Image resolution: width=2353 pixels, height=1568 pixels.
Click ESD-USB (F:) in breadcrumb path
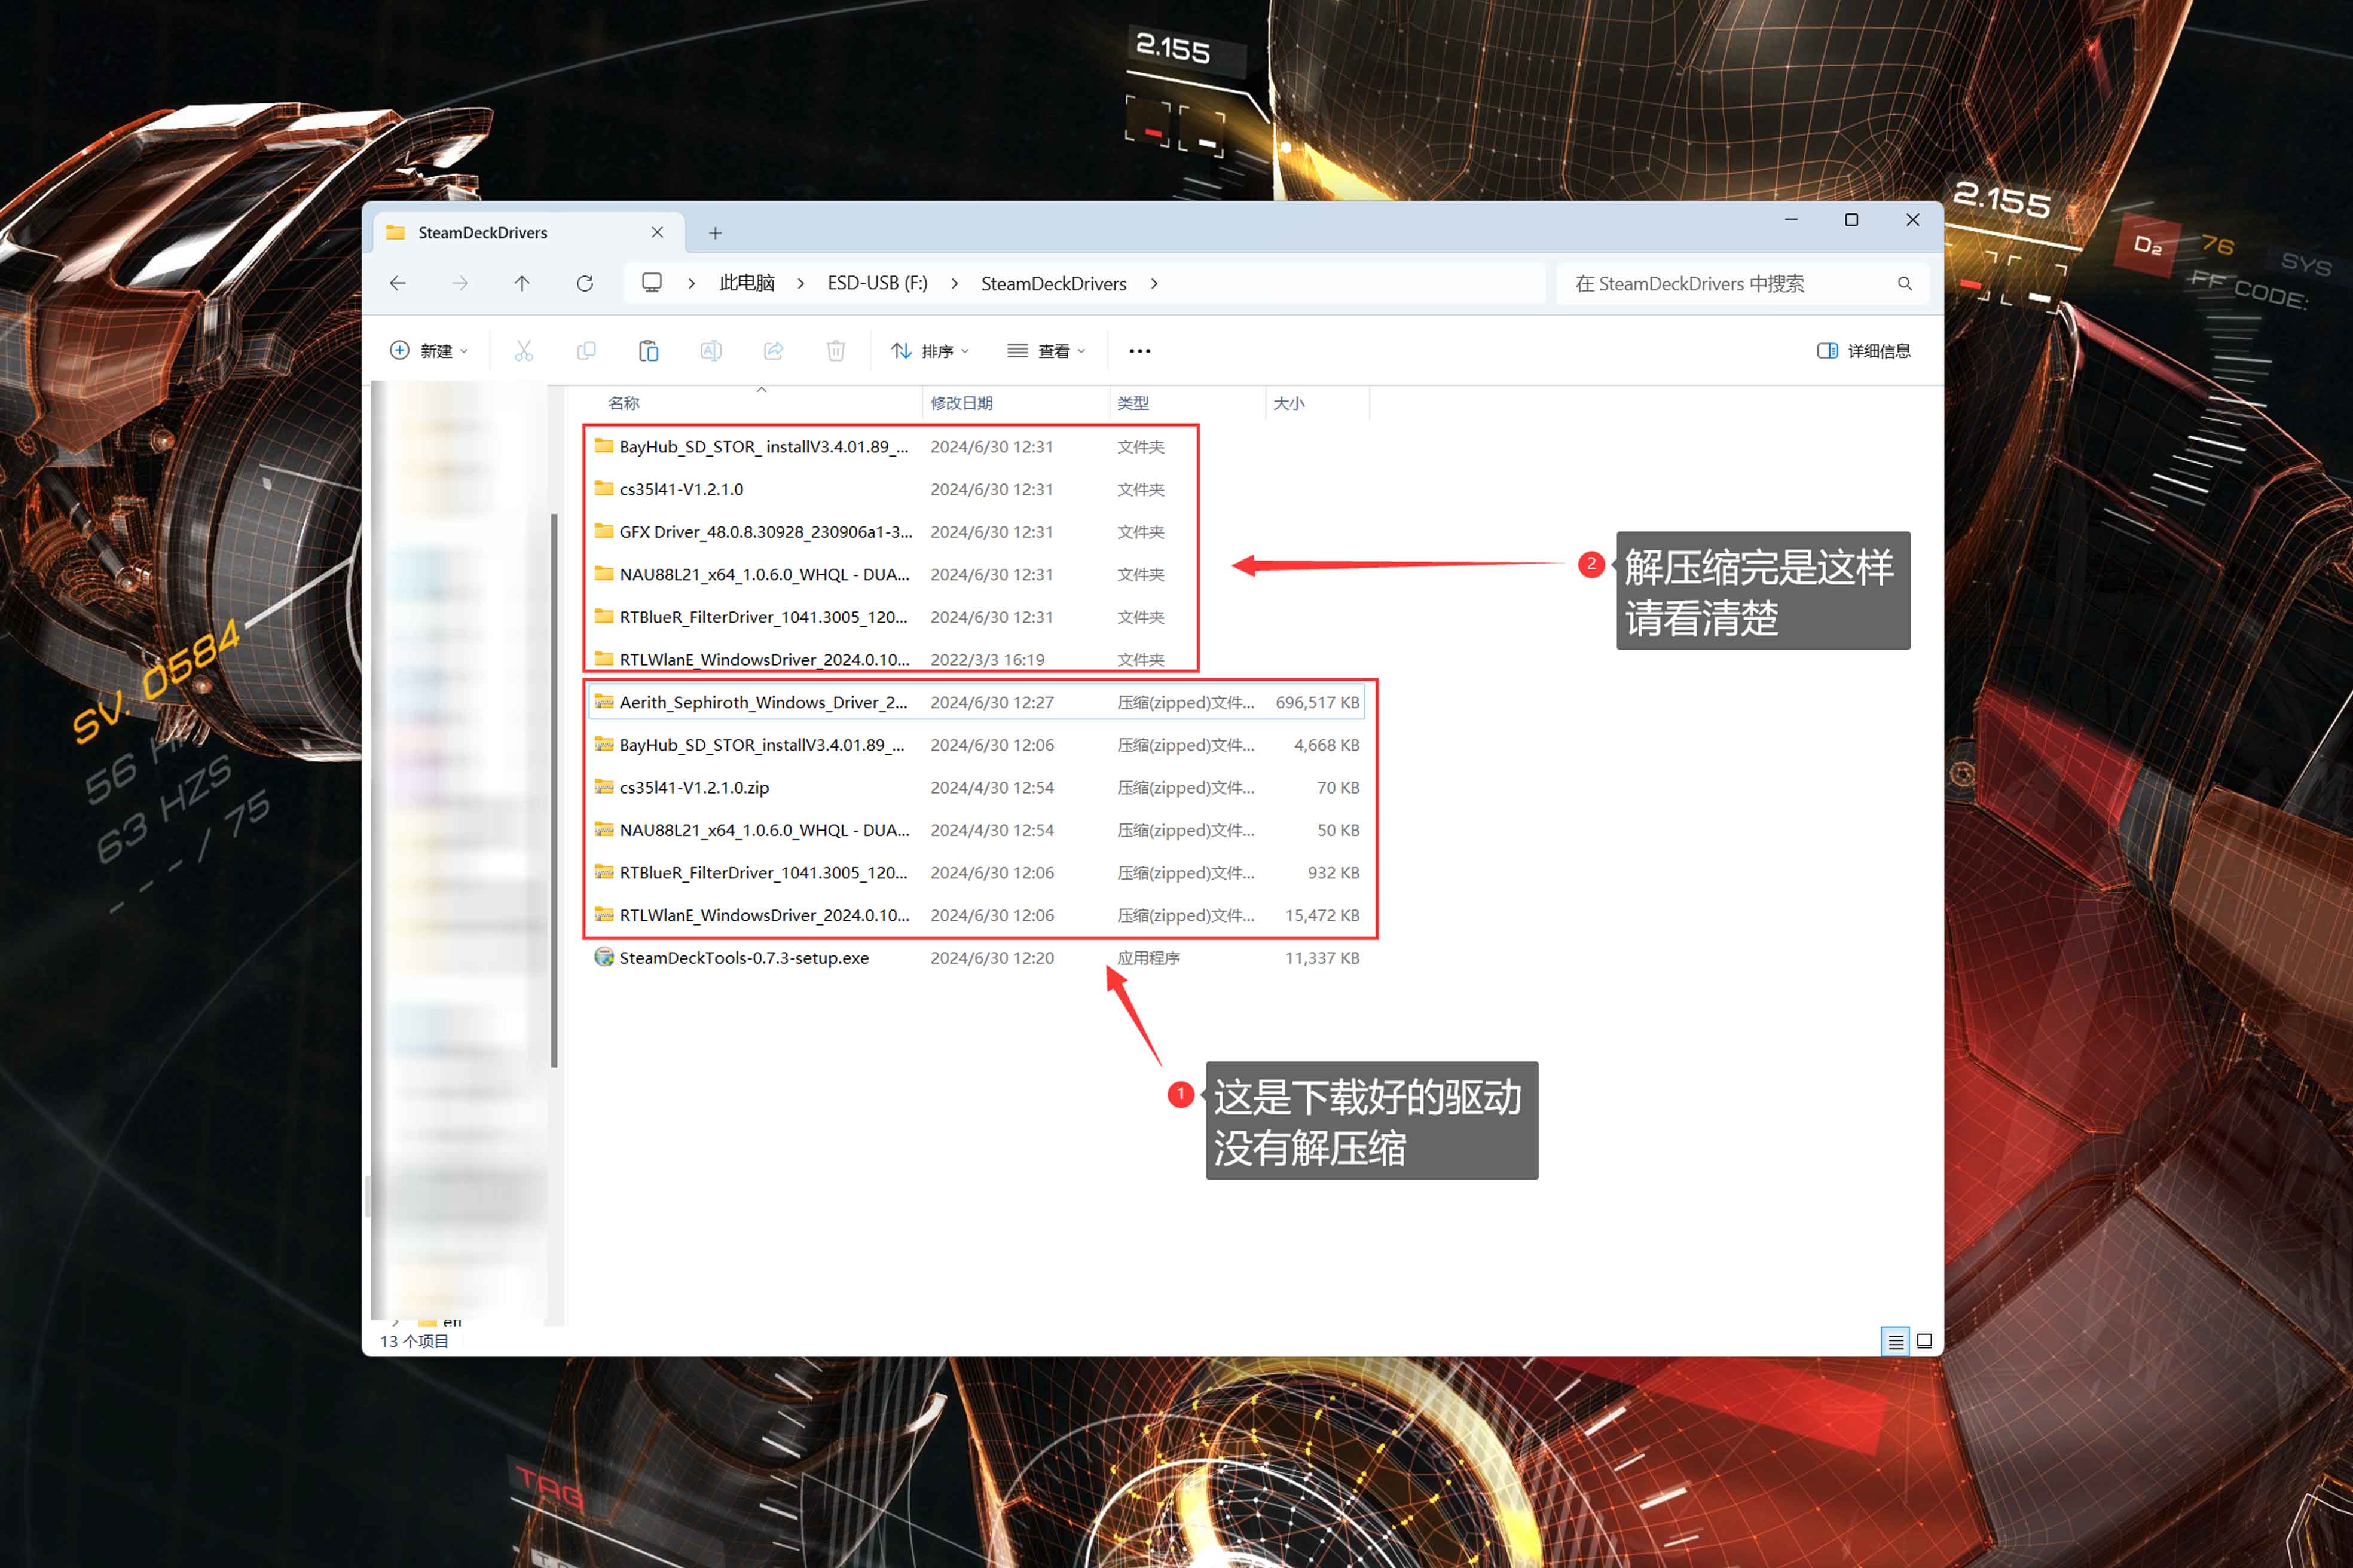876,284
